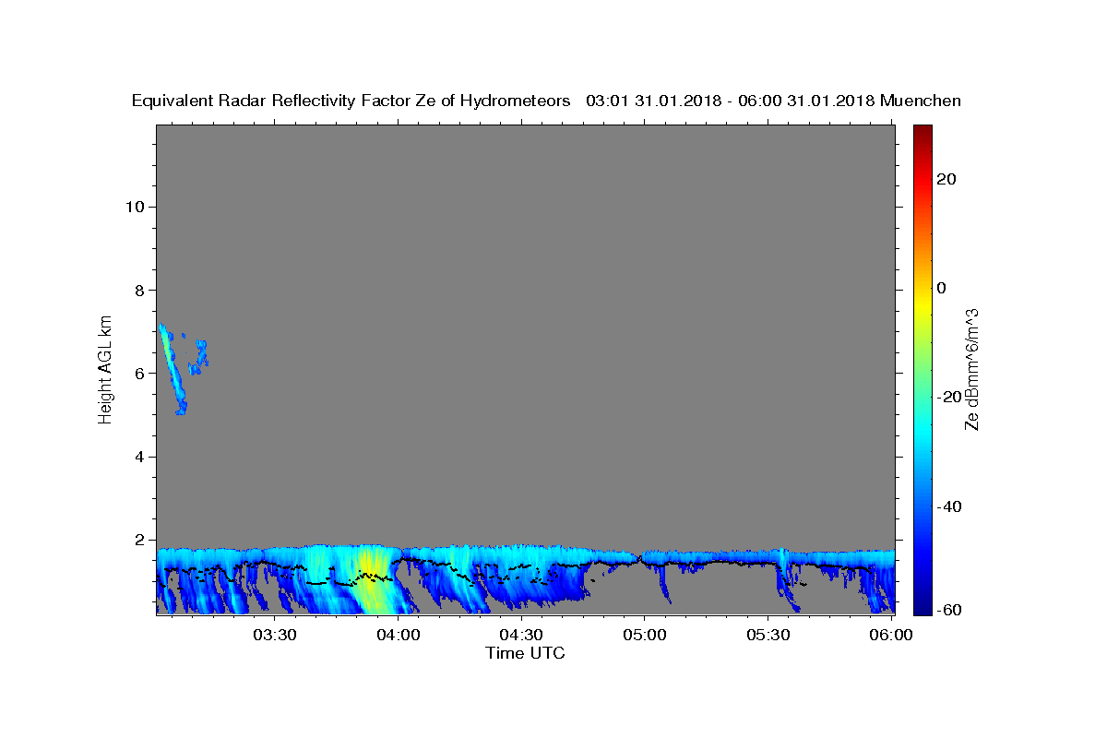This screenshot has width=1107, height=738.
Task: Click the colorbar tick value "0"
Action: (x=942, y=288)
